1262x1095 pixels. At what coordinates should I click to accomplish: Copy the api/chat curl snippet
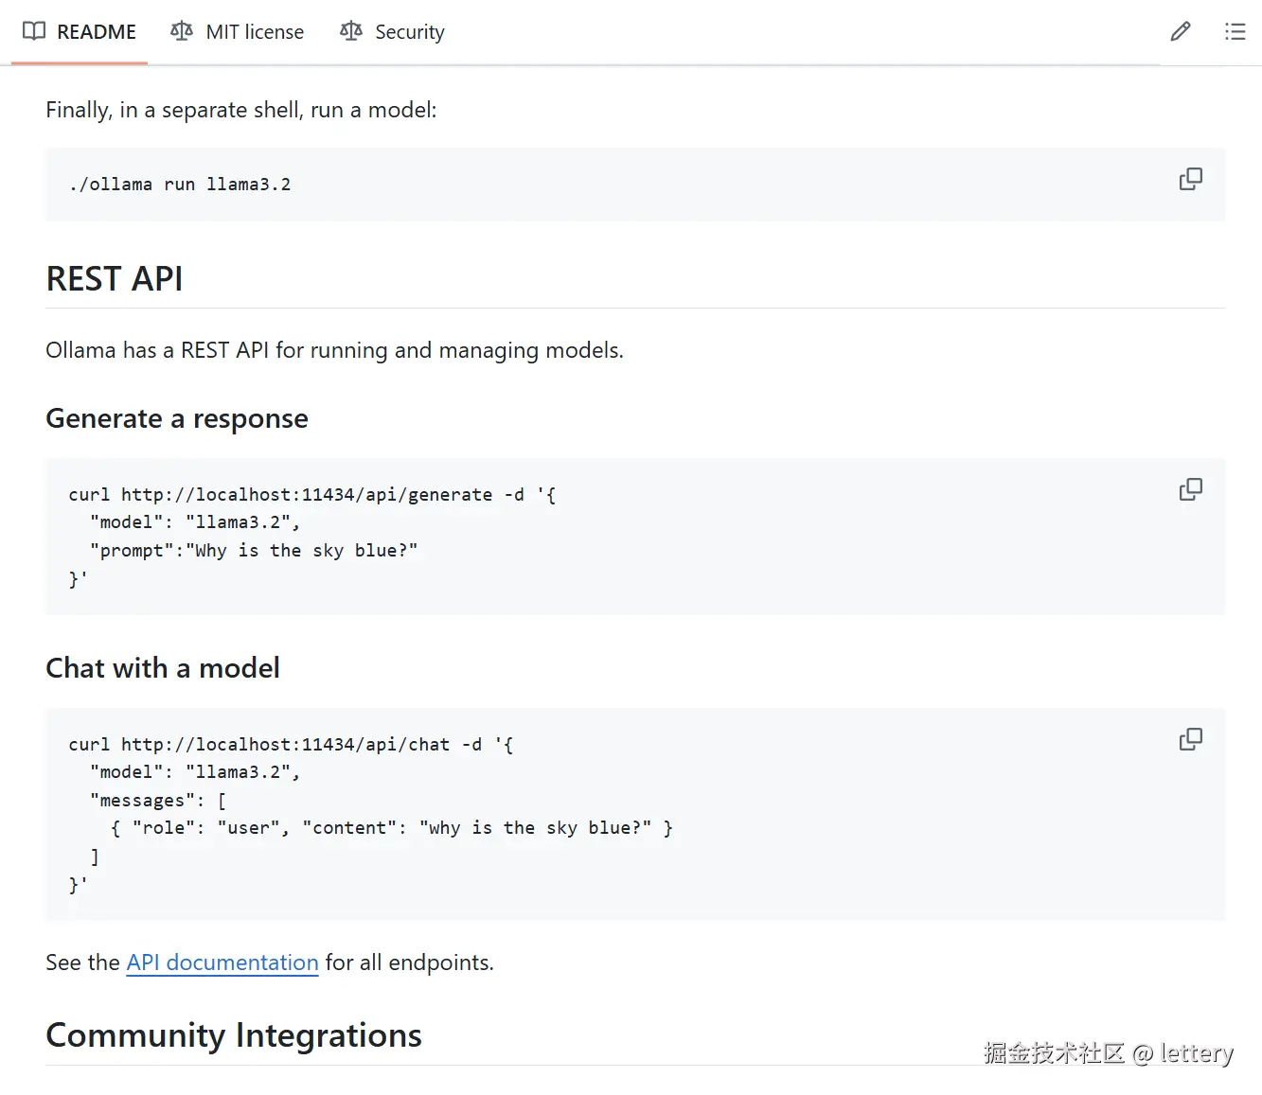click(x=1190, y=739)
